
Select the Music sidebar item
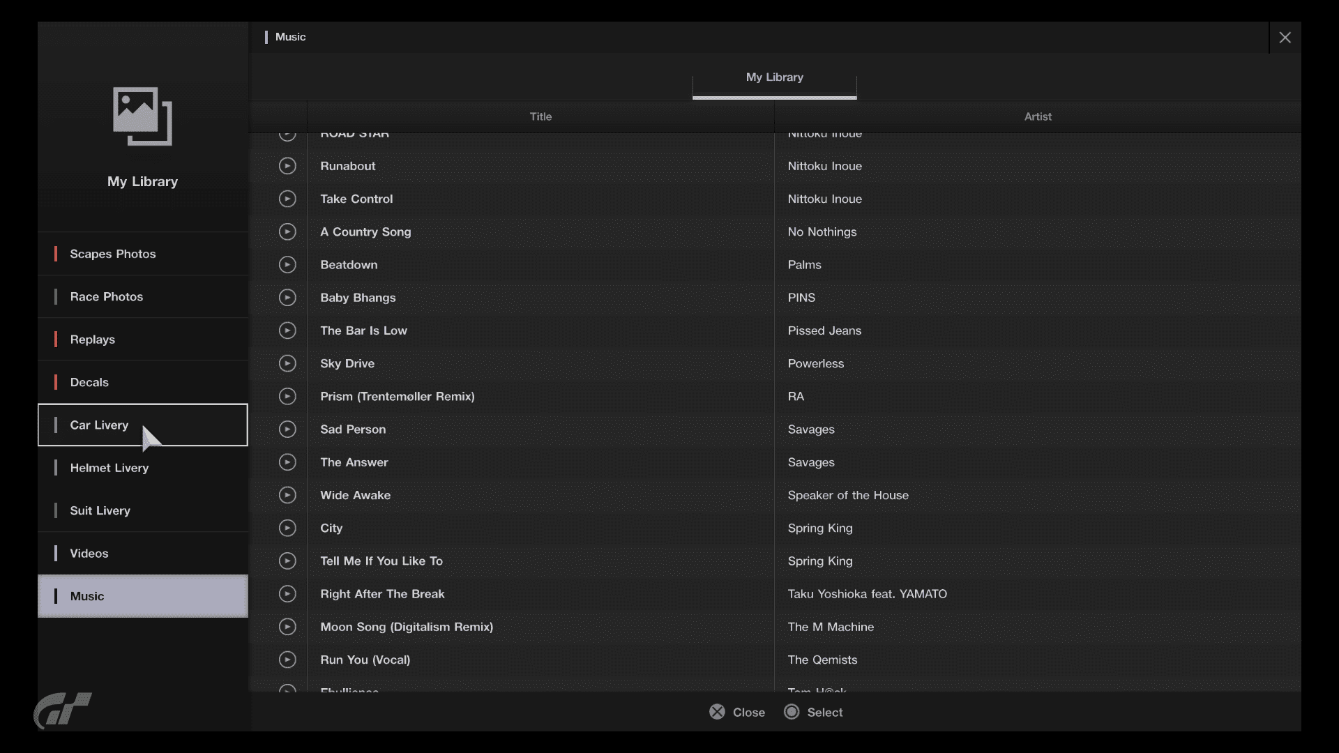click(143, 596)
